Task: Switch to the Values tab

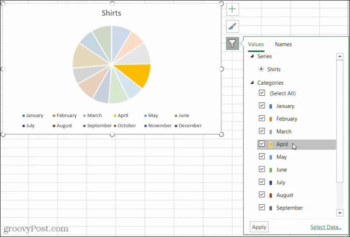Action: 256,45
